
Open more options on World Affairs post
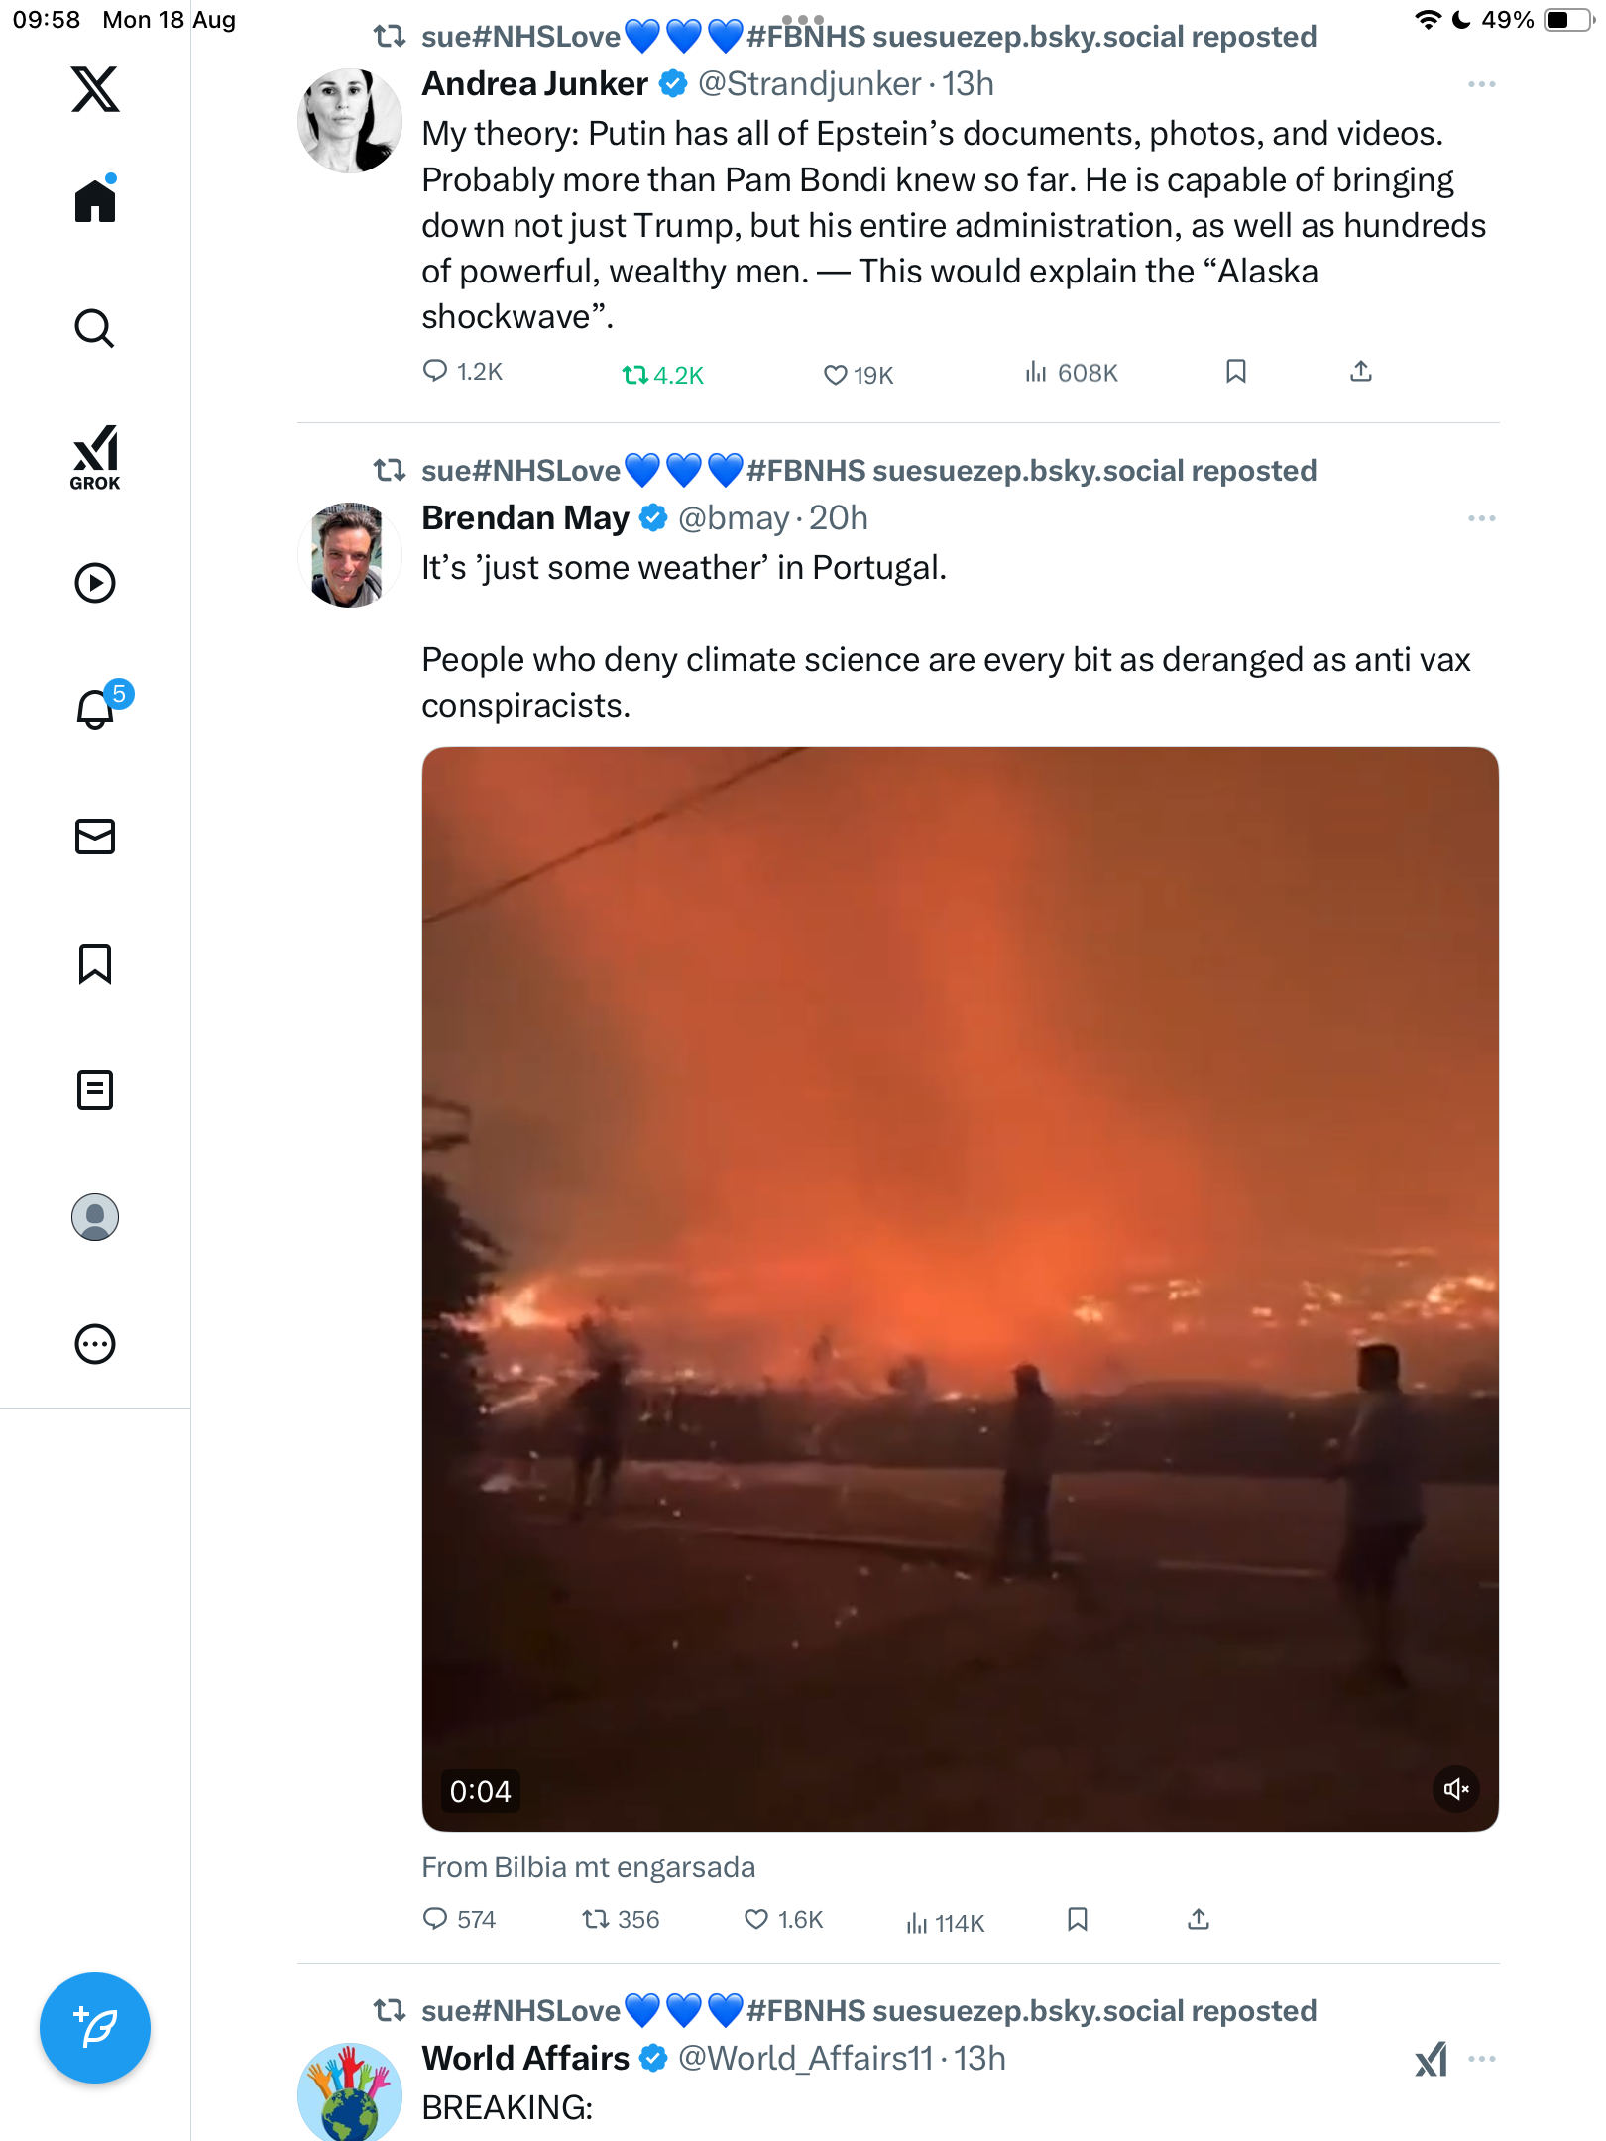pyautogui.click(x=1482, y=2059)
